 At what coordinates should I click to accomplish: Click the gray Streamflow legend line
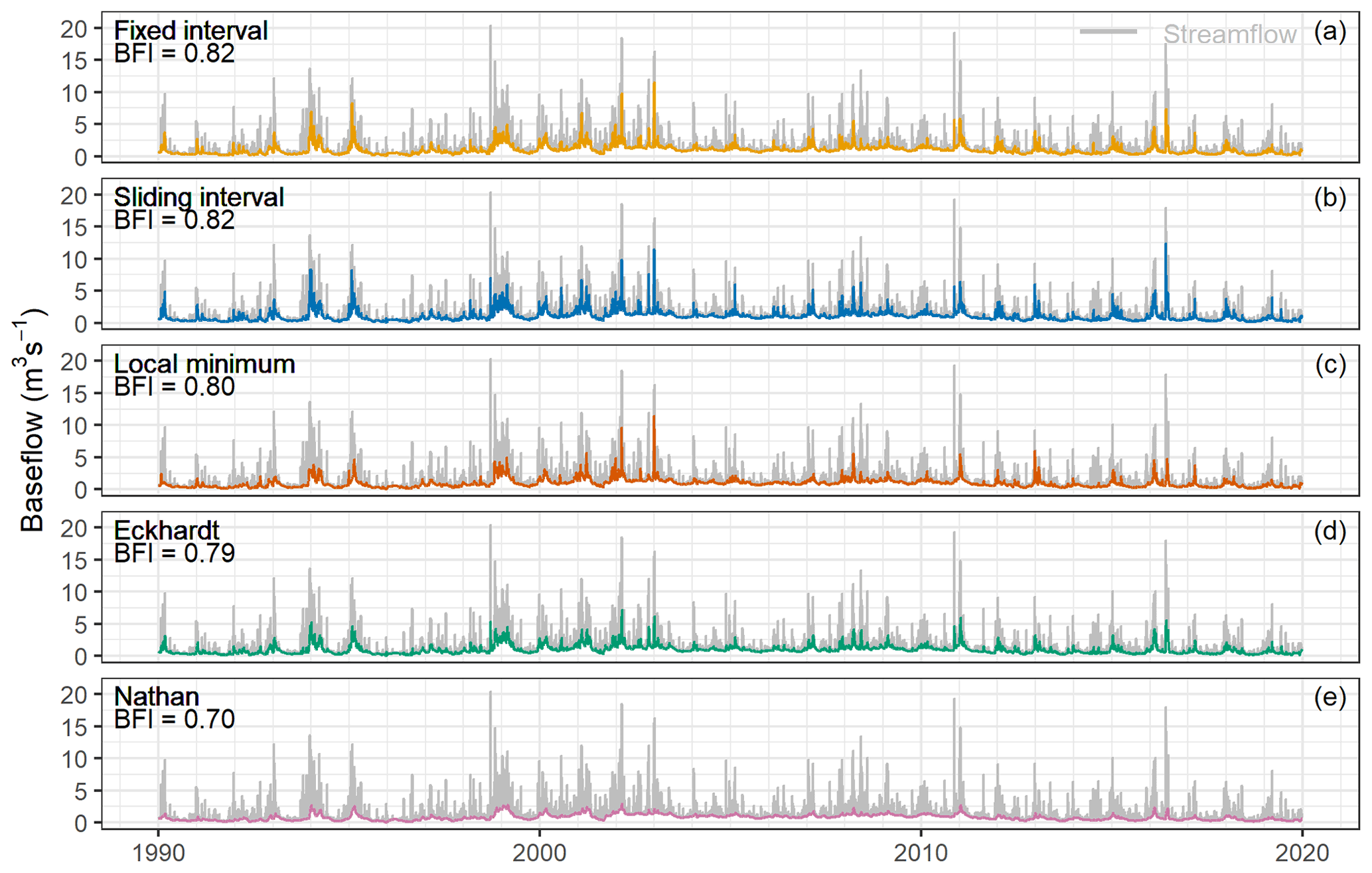(1108, 32)
